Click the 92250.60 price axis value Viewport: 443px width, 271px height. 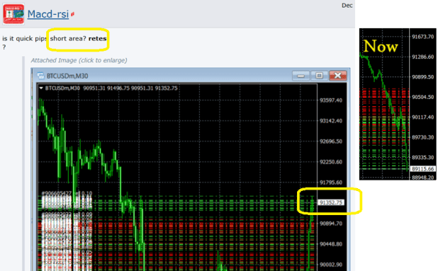click(x=331, y=162)
